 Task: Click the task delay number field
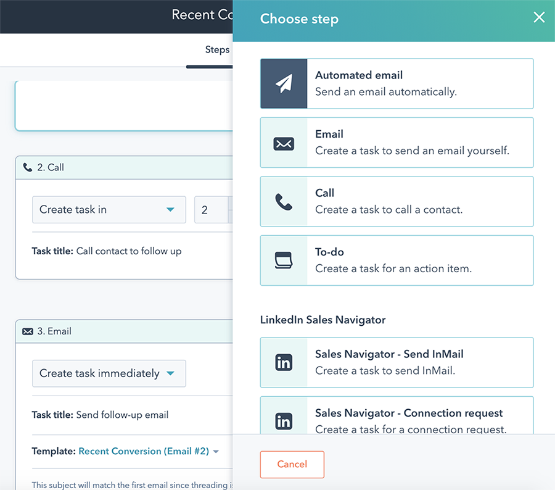pyautogui.click(x=211, y=210)
